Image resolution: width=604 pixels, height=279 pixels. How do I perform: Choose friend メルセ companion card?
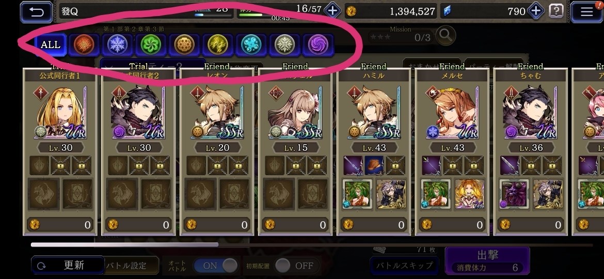[x=452, y=151]
